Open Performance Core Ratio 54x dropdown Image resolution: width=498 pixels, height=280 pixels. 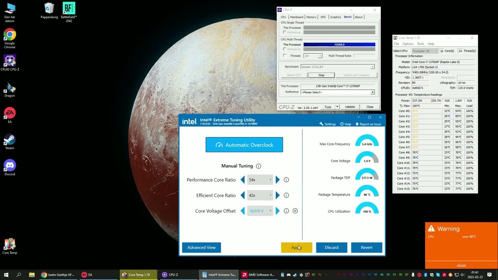pyautogui.click(x=260, y=180)
